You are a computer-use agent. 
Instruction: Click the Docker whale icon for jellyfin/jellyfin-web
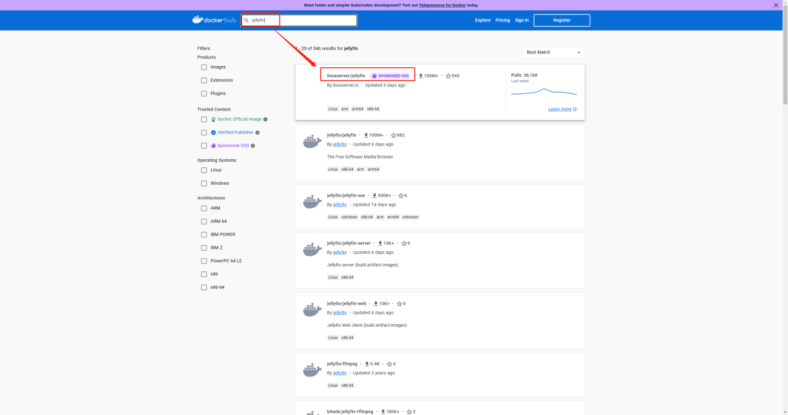coord(312,310)
